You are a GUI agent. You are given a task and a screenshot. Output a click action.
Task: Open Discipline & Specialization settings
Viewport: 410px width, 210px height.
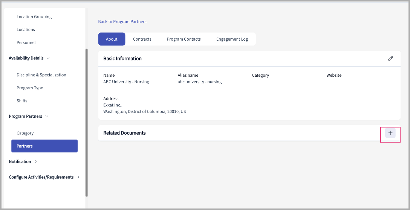[x=41, y=75]
